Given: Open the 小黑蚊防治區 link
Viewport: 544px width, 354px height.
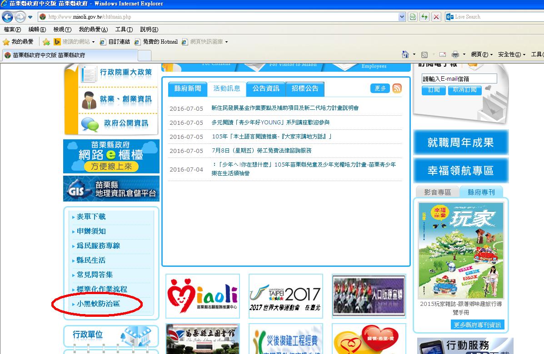Looking at the screenshot, I should click(x=98, y=304).
